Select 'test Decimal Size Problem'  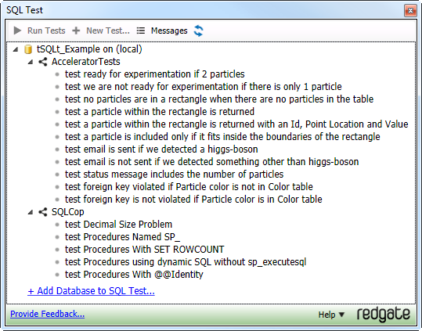click(x=118, y=225)
